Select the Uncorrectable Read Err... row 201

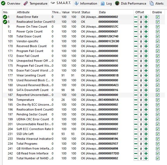click(x=84, y=124)
